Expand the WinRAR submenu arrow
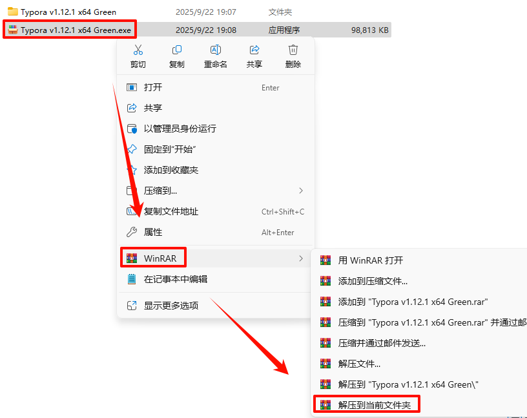The width and height of the screenshot is (527, 418). (x=301, y=258)
